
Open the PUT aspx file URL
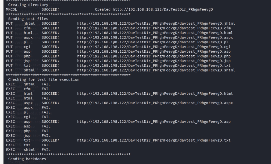pos(155,37)
